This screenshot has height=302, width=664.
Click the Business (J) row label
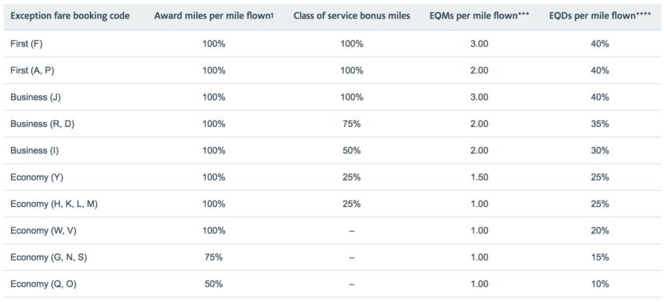[x=34, y=97]
